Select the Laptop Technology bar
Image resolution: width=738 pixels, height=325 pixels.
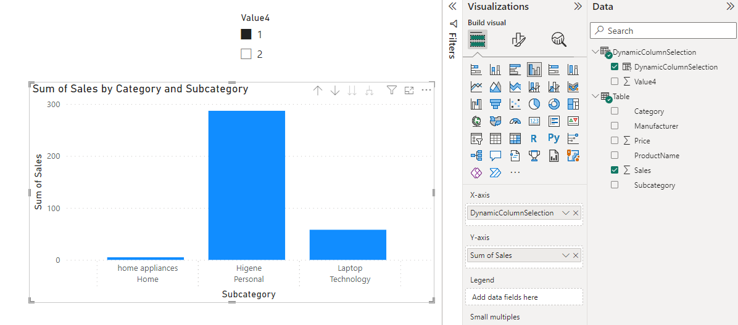[x=348, y=245]
